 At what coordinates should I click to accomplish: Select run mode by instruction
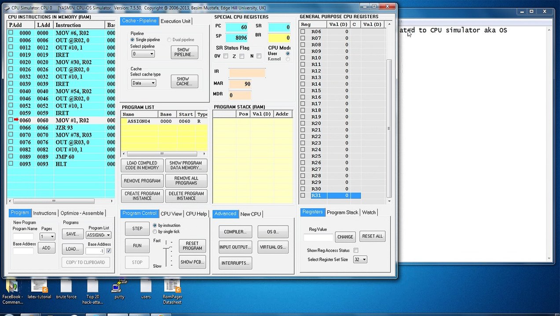(154, 226)
